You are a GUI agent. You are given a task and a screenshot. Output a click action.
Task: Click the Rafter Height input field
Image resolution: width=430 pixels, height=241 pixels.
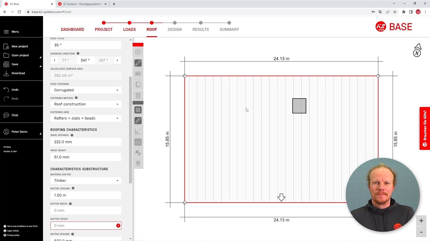[x=86, y=226]
